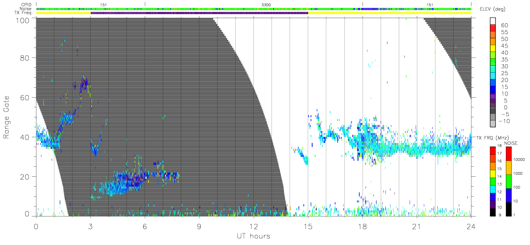Screen dimensions: 530x245
Task: Click x-axis tick label "6"
Action: (x=145, y=226)
